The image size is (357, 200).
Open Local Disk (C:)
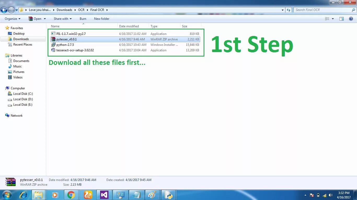tap(23, 94)
